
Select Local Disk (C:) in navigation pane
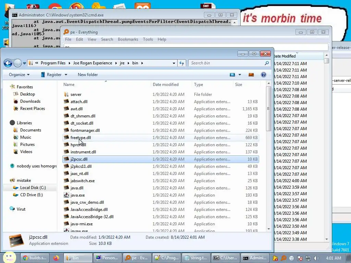point(33,188)
